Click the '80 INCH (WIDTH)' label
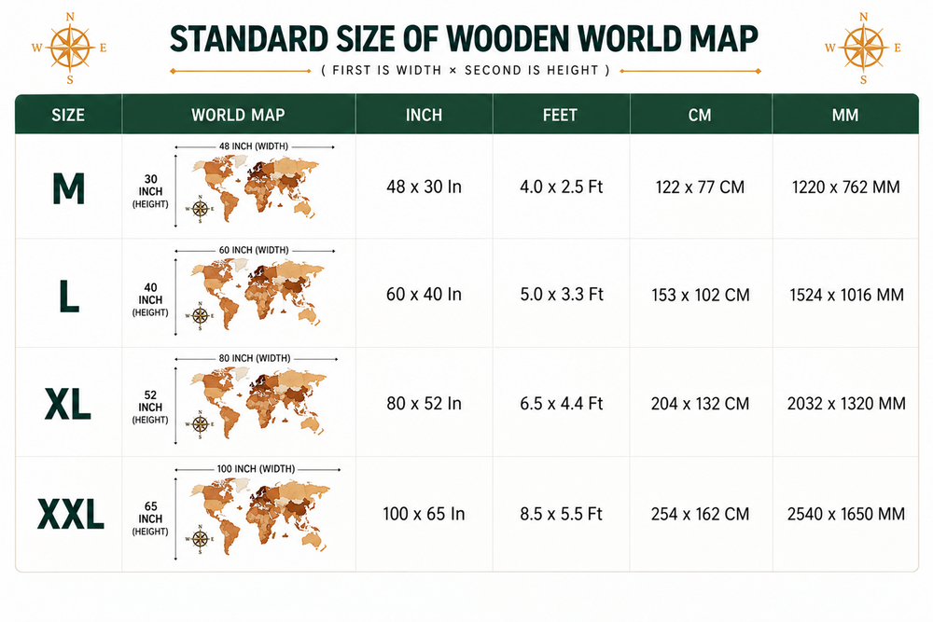Screen dimensions: 933x622 pos(255,359)
